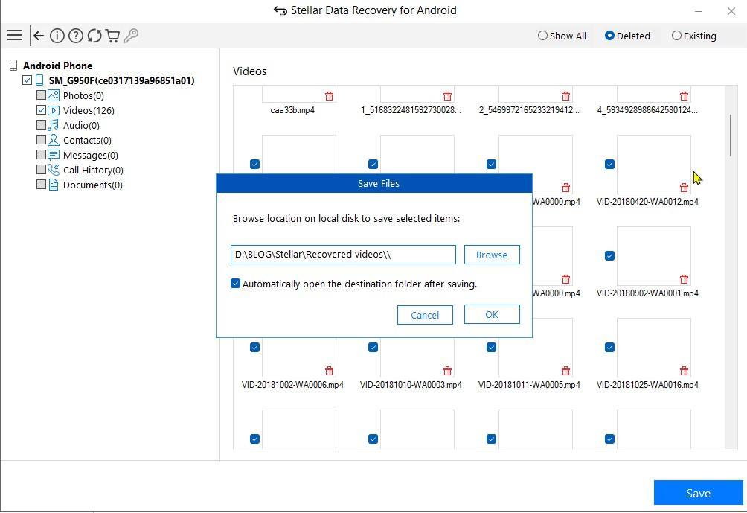Check the Audio(0) checkbox
747x513 pixels.
coord(41,125)
